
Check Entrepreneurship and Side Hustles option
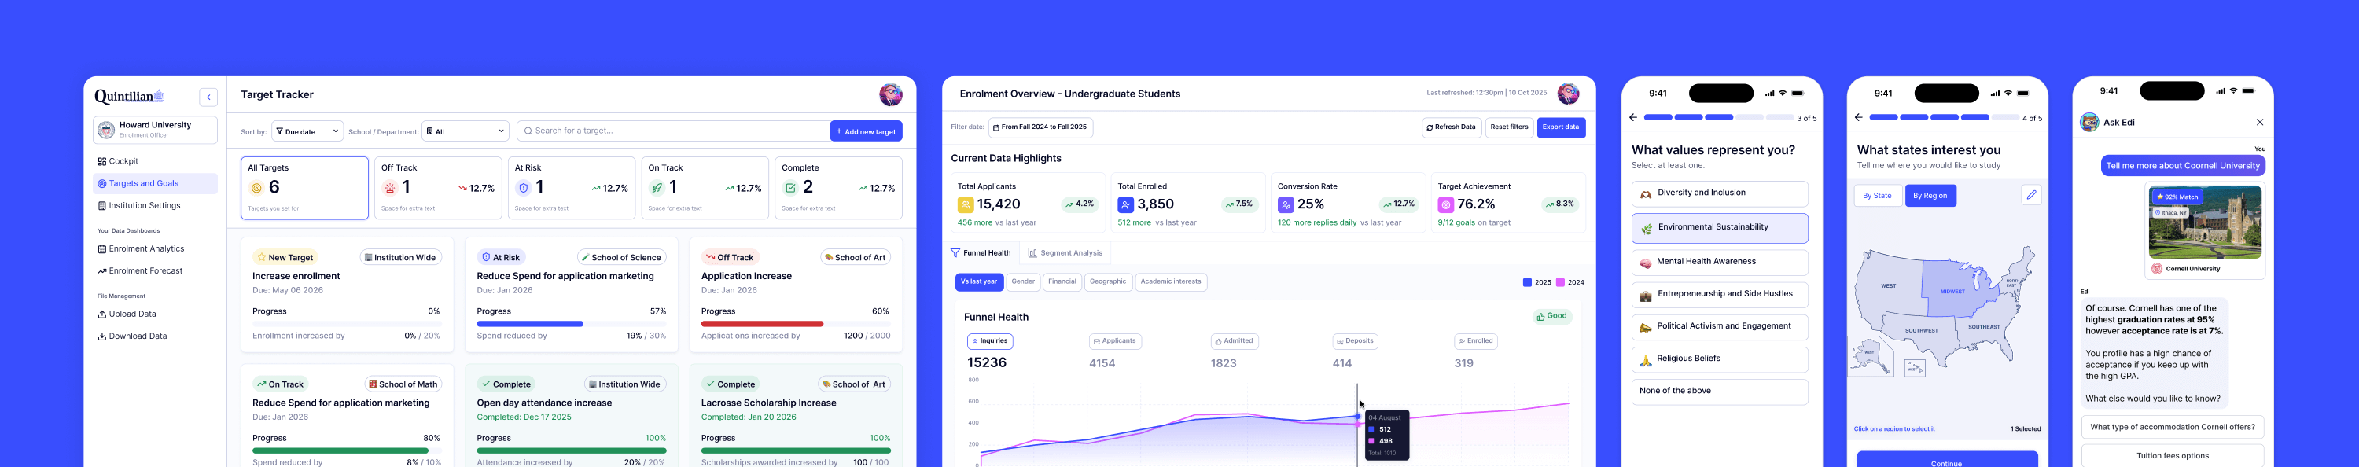[x=1719, y=295]
